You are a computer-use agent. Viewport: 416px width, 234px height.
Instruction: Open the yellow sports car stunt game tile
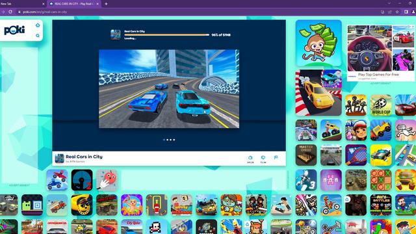(x=318, y=92)
